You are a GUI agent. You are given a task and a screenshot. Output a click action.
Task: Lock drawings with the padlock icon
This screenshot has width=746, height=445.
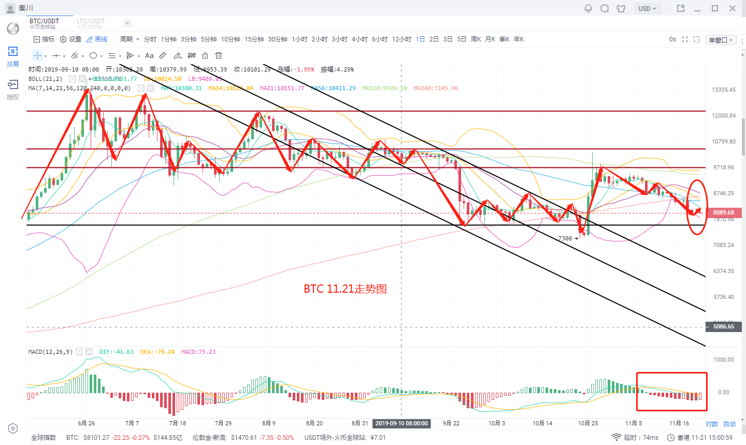(205, 55)
